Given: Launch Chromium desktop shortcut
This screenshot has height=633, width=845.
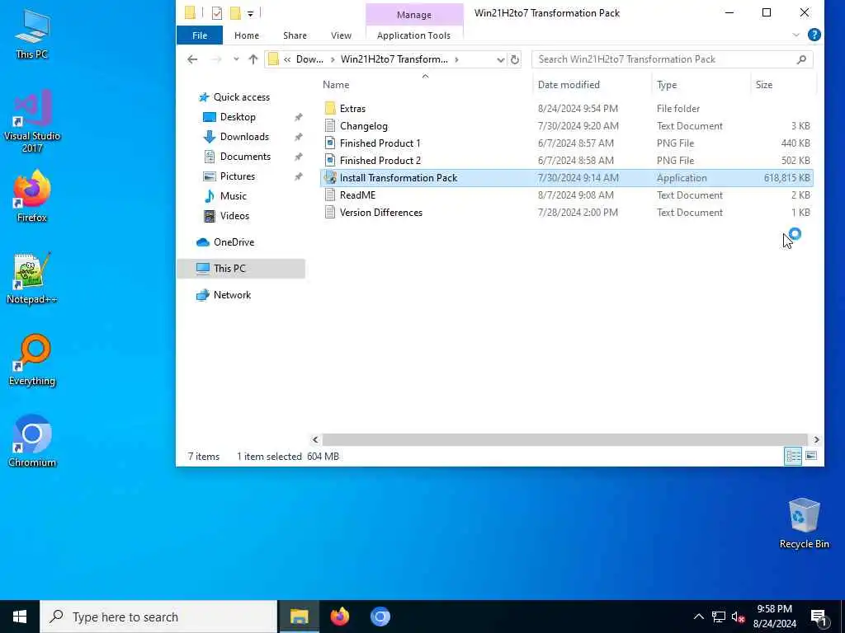Looking at the screenshot, I should coord(32,442).
